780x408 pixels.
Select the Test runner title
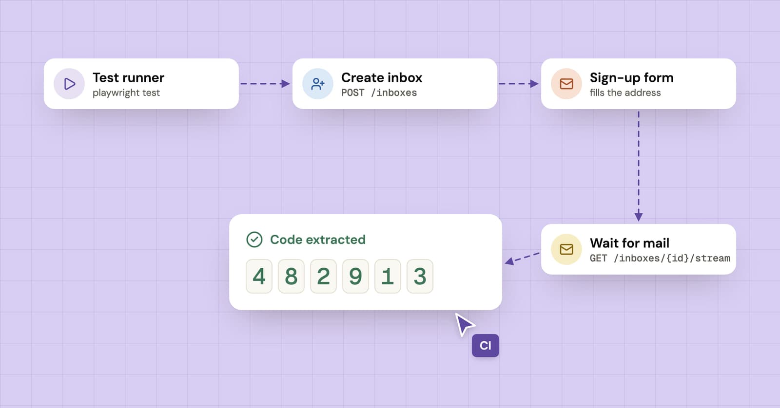point(129,77)
